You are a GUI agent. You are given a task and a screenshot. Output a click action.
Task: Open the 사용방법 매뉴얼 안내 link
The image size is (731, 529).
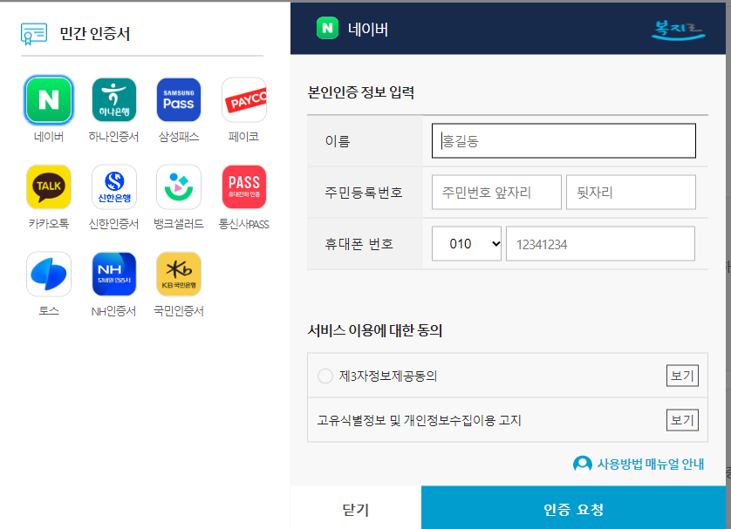tap(651, 464)
